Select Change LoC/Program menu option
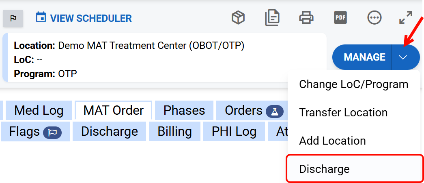424x183 pixels. 353,84
